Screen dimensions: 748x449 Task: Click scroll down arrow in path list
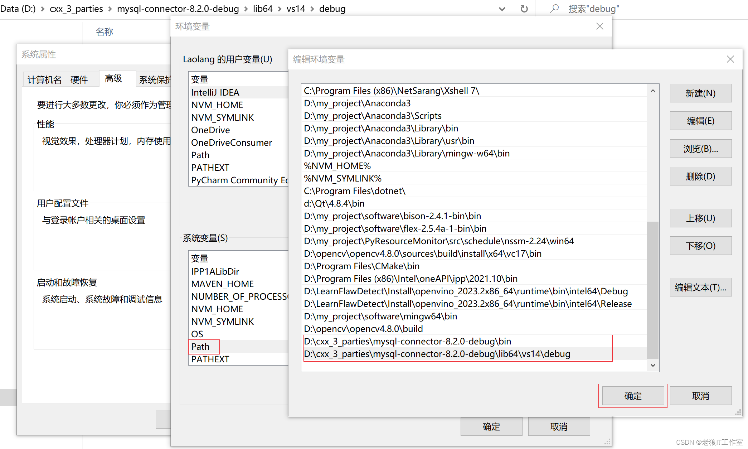pos(653,365)
